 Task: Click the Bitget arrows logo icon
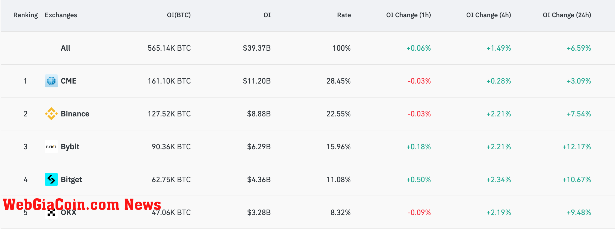[x=51, y=179]
